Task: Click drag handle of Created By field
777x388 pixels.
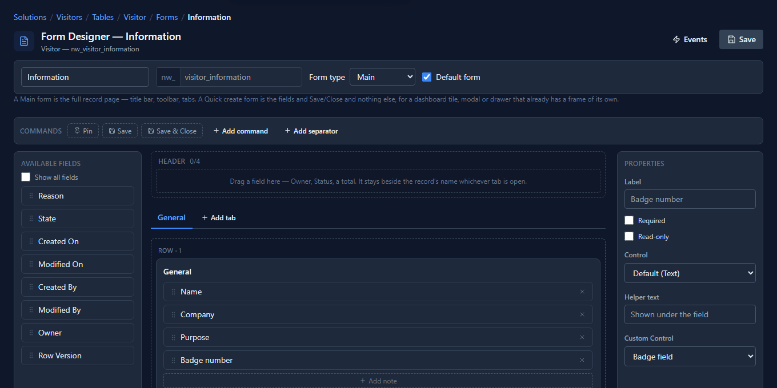Action: point(31,287)
